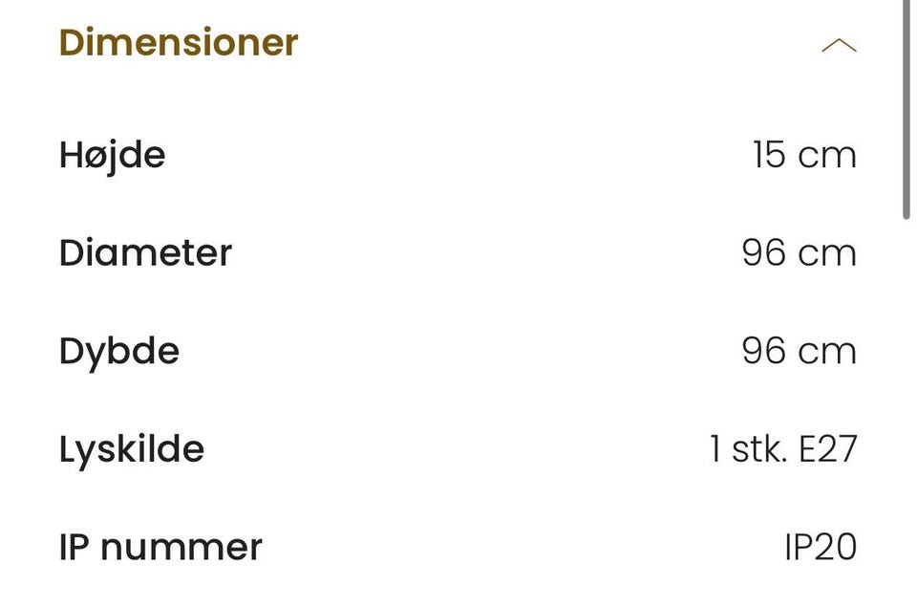
Task: Select the Lyskilde label
Action: [132, 448]
